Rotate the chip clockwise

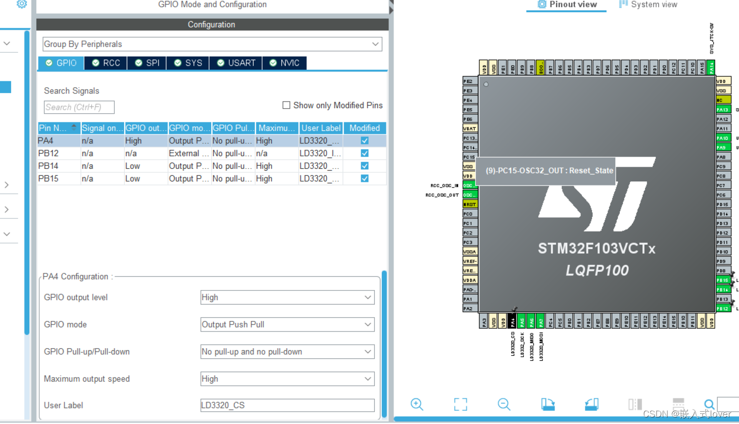[x=548, y=404]
